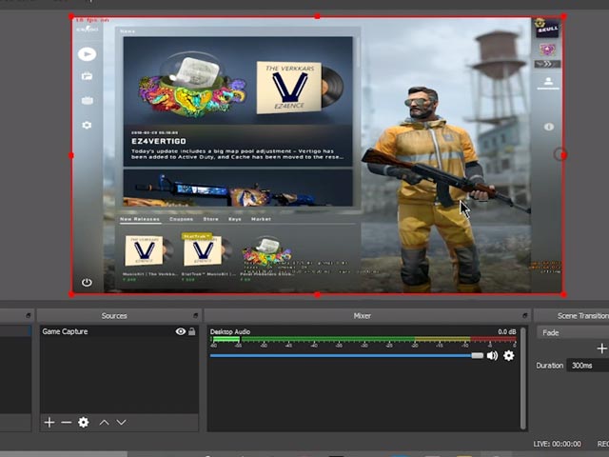Mute Desktop Audio via speaker icon

[x=492, y=355]
